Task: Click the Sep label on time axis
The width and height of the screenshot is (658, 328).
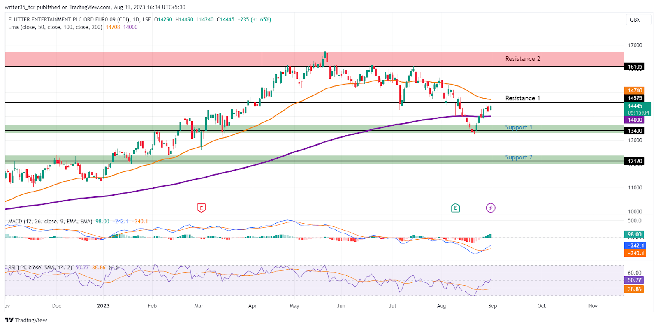Action: pyautogui.click(x=493, y=306)
